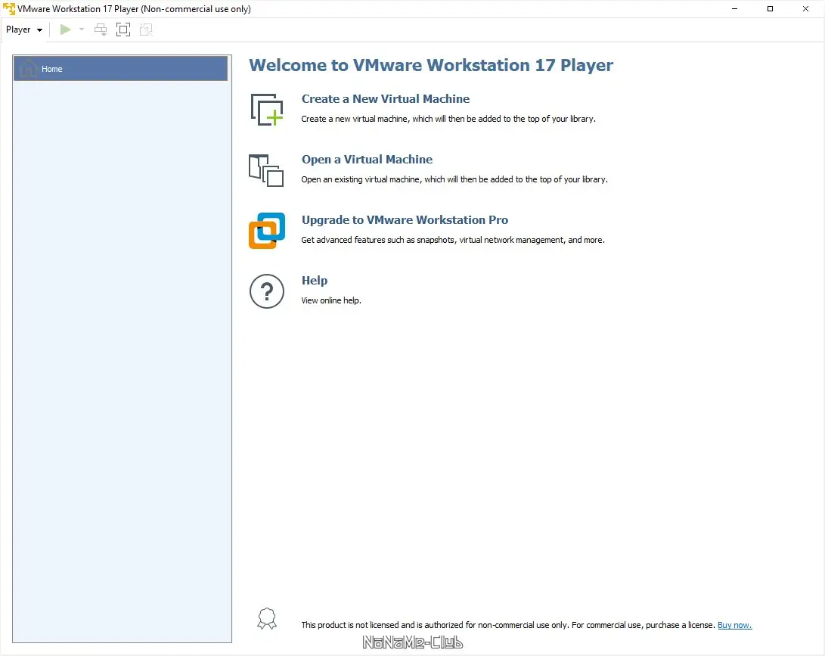The width and height of the screenshot is (825, 656).
Task: Click the Unity mode toolbar icon
Action: click(146, 30)
